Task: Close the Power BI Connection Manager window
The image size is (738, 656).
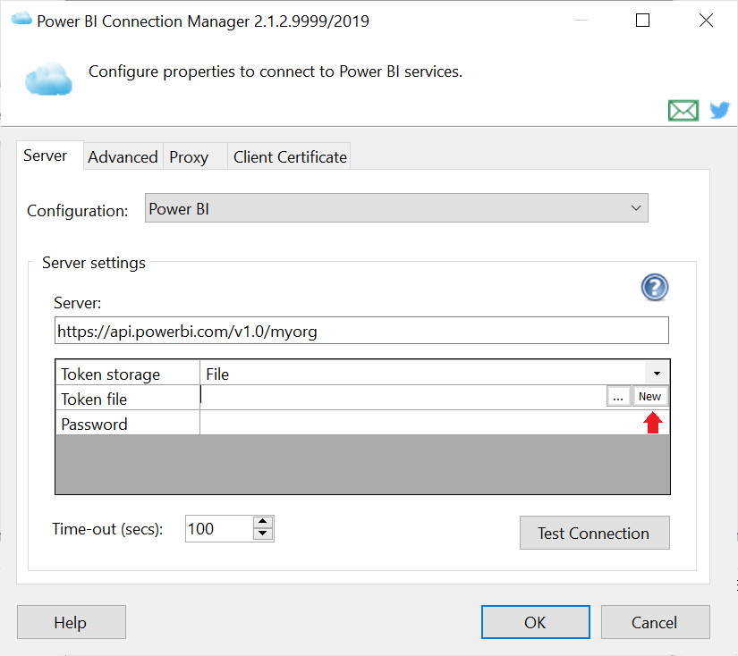Action: [x=706, y=21]
